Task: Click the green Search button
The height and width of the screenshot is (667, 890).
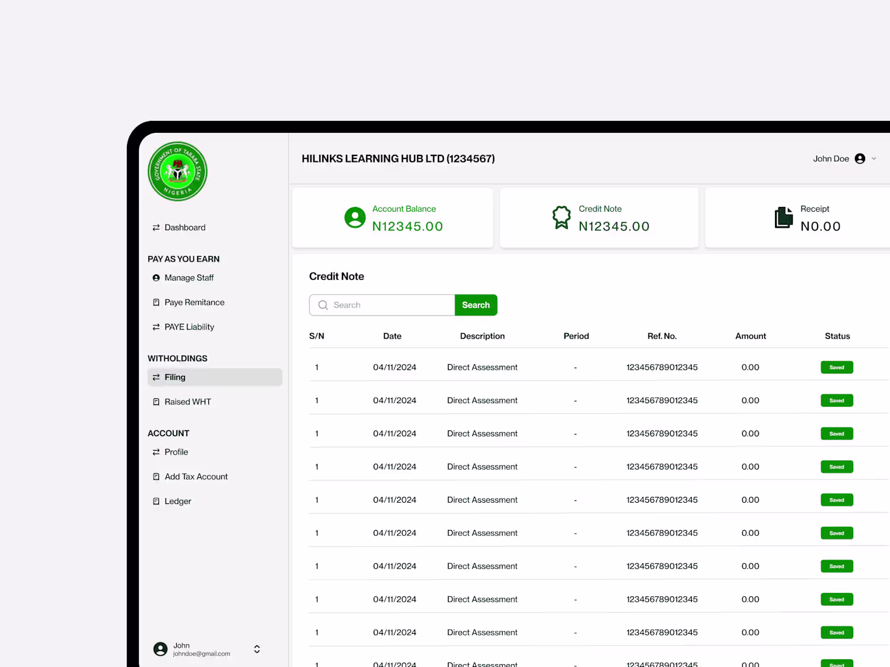Action: point(476,305)
